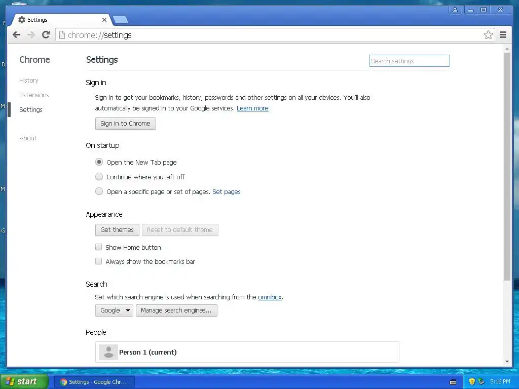519x389 pixels.
Task: Select Open a specific page option
Action: tap(99, 191)
